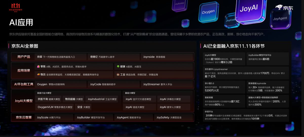Click the 基座大模型 subheading
Viewport: 304px width, 137px height.
tap(130, 93)
